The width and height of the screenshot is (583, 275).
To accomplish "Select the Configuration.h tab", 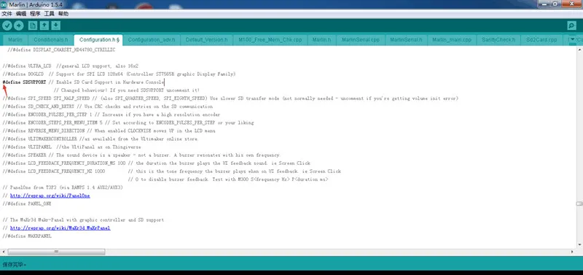I will pyautogui.click(x=99, y=40).
